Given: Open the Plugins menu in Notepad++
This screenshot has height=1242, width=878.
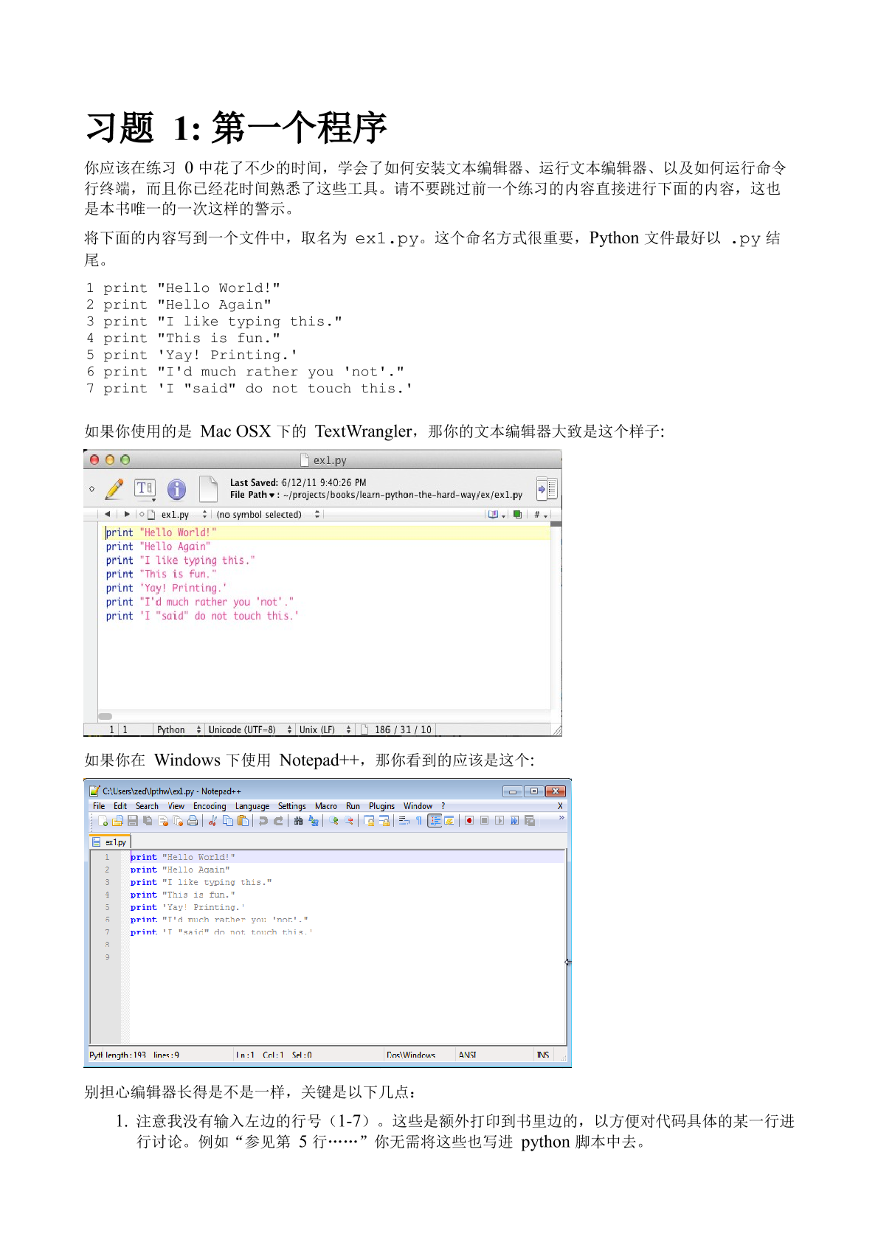Looking at the screenshot, I should (381, 806).
